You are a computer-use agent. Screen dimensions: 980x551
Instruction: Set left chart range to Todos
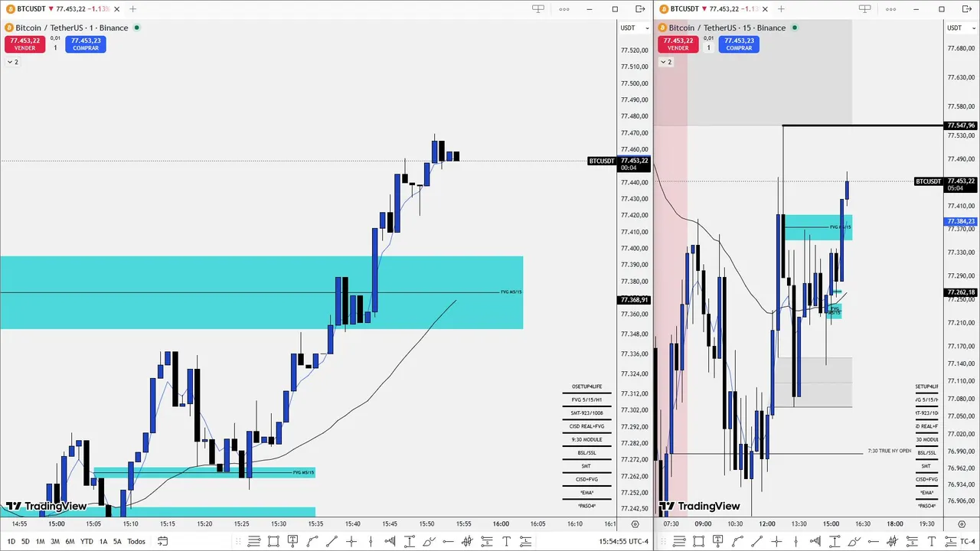coord(136,541)
